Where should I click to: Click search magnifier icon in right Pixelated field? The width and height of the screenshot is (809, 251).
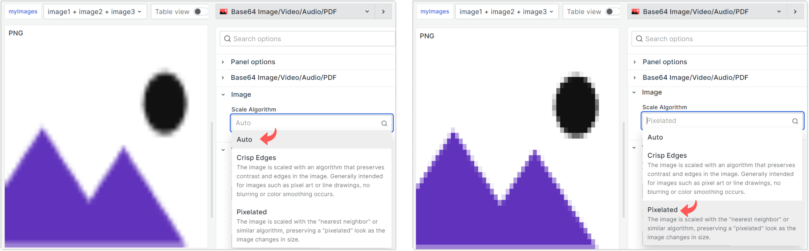click(795, 121)
